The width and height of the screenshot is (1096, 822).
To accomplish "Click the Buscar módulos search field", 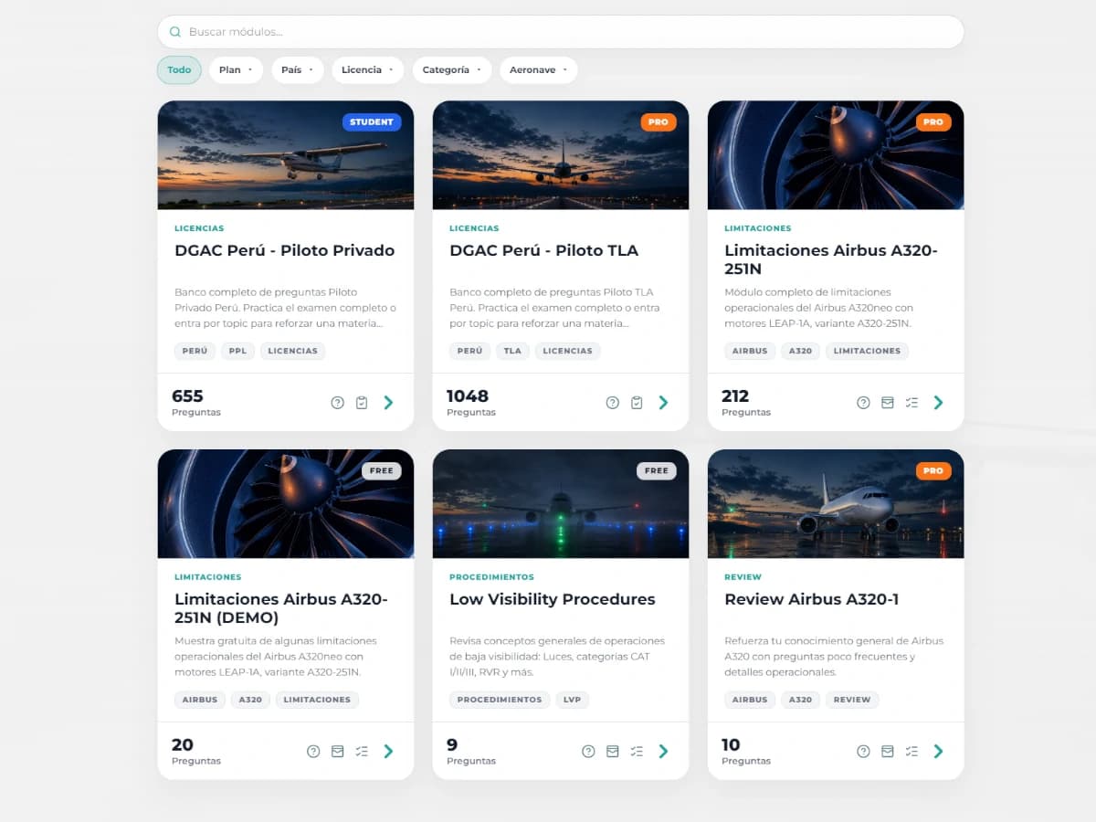I will 561,32.
